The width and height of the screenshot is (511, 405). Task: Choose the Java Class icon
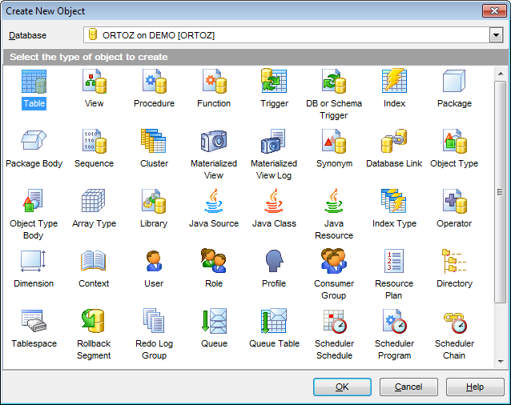(x=274, y=201)
